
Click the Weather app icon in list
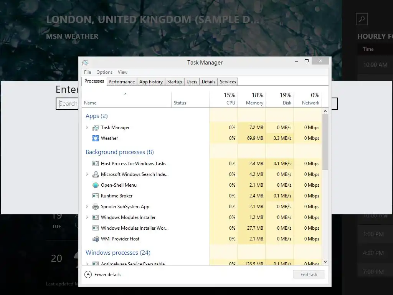(x=96, y=138)
